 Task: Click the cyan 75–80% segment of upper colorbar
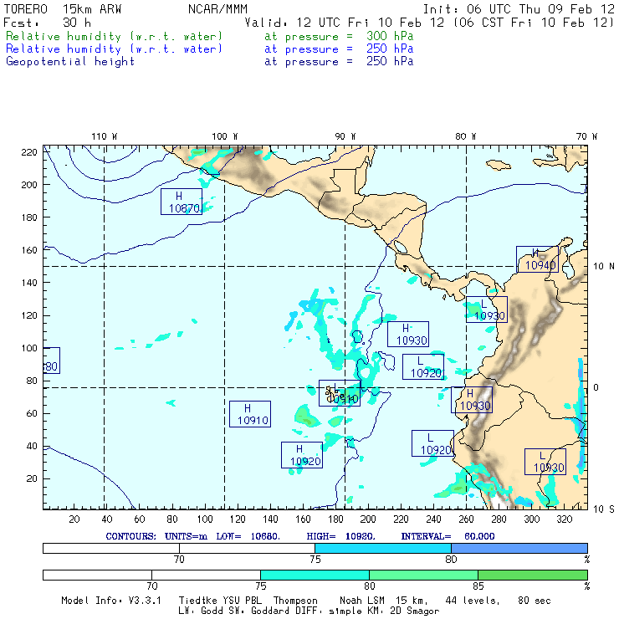click(x=383, y=548)
